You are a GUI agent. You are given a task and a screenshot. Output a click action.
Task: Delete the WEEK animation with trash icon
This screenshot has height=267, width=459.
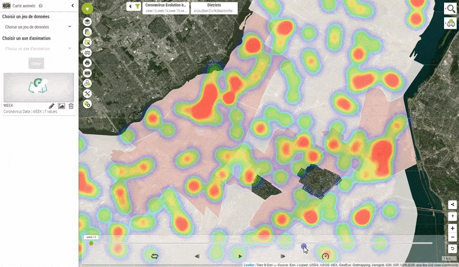point(71,106)
